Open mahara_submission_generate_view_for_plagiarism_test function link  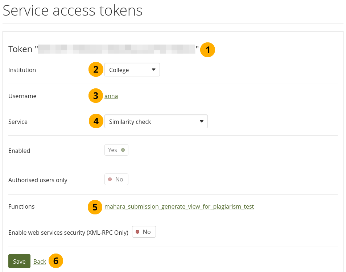(179, 207)
